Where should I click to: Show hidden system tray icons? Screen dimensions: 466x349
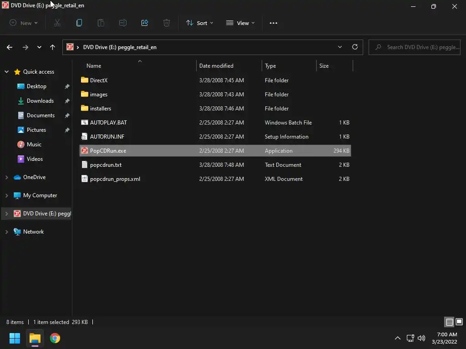tap(397, 338)
